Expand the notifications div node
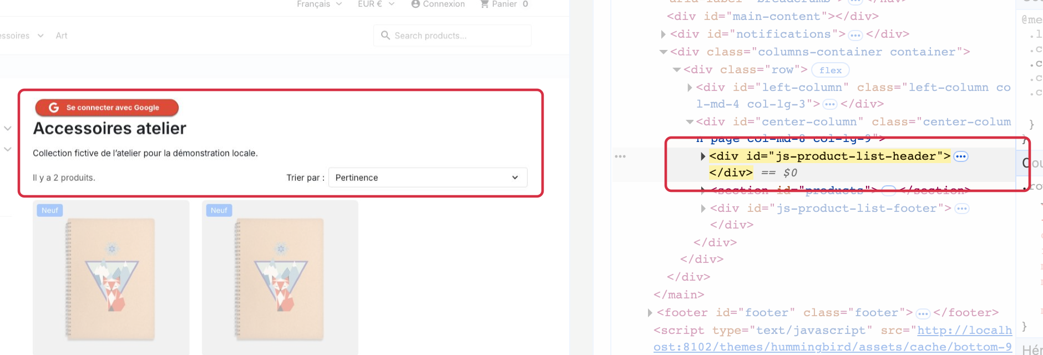1043x355 pixels. coord(664,34)
